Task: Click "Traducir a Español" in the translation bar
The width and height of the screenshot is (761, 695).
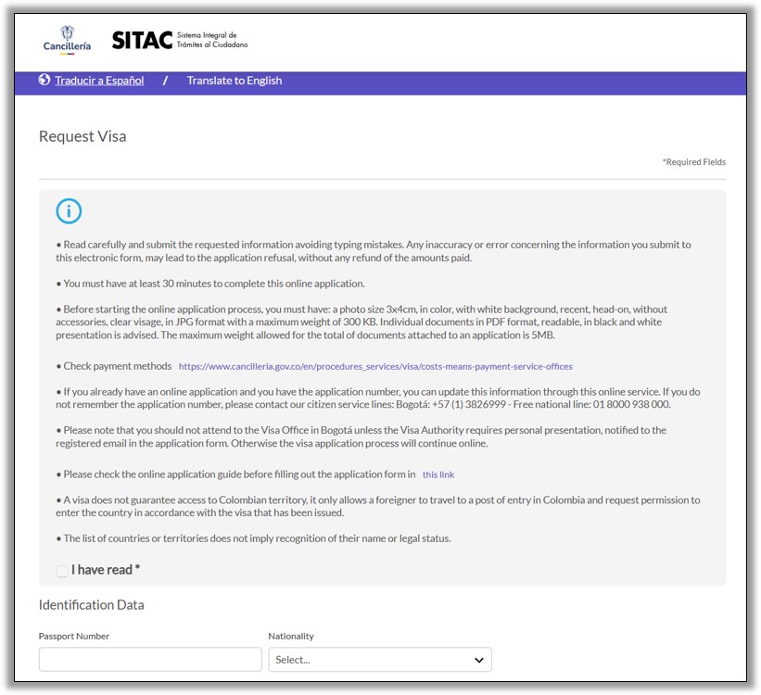Action: [x=97, y=81]
